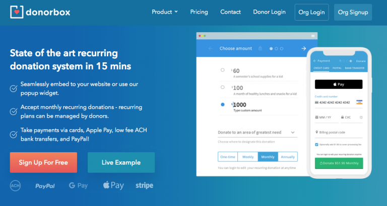Open the Pricing page from navigation

199,12
